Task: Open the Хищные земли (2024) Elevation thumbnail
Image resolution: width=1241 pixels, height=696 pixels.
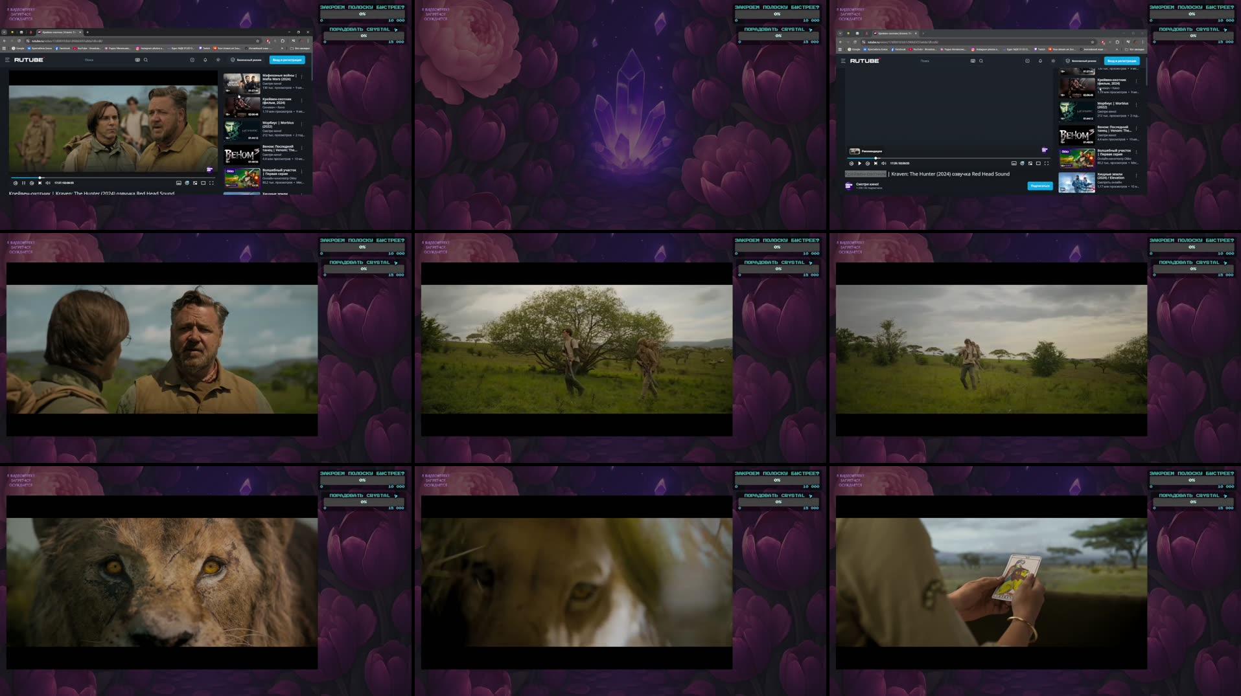Action: pos(1076,182)
